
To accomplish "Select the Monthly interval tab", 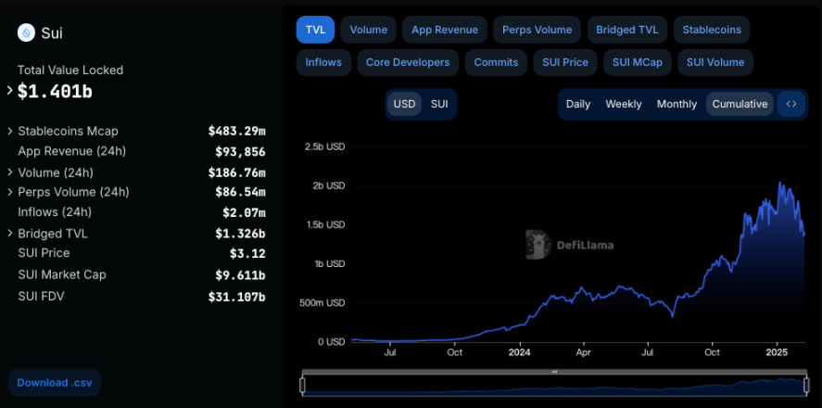I will tap(677, 104).
